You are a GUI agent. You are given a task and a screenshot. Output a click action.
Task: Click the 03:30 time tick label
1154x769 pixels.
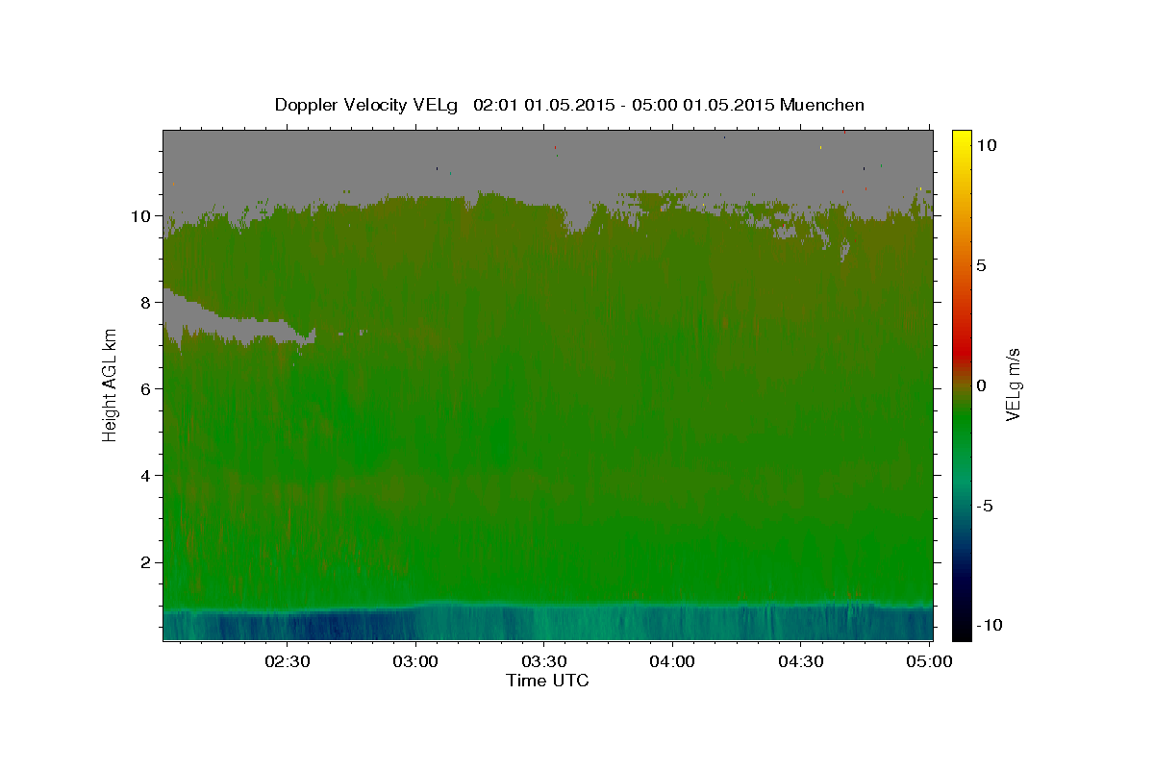tap(543, 662)
